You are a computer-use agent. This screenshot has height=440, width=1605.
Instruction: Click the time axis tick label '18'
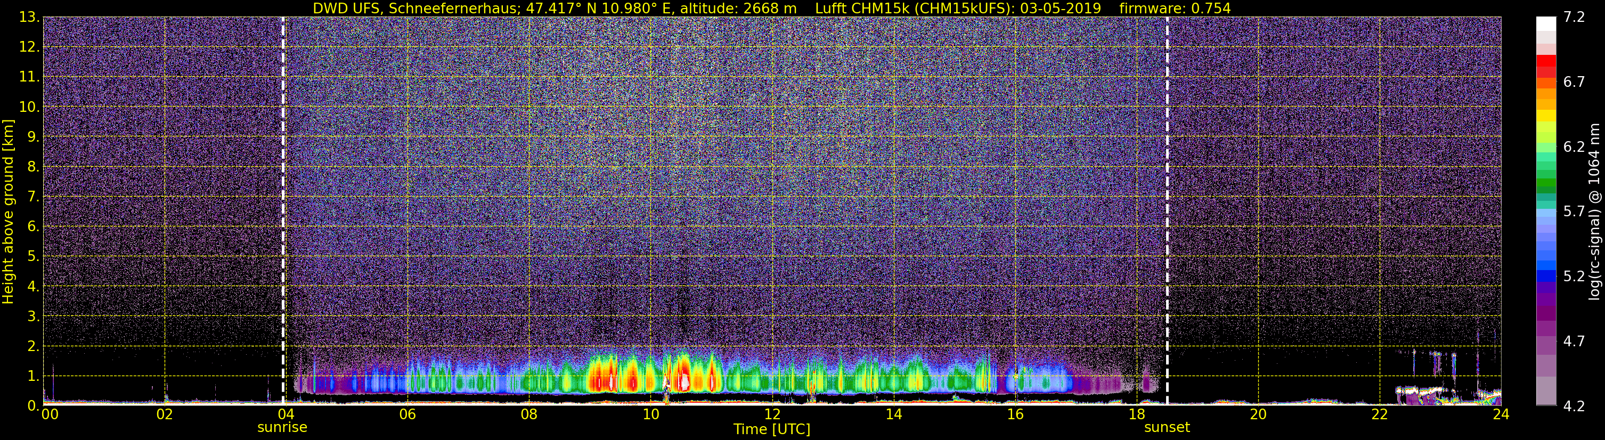(x=1136, y=414)
